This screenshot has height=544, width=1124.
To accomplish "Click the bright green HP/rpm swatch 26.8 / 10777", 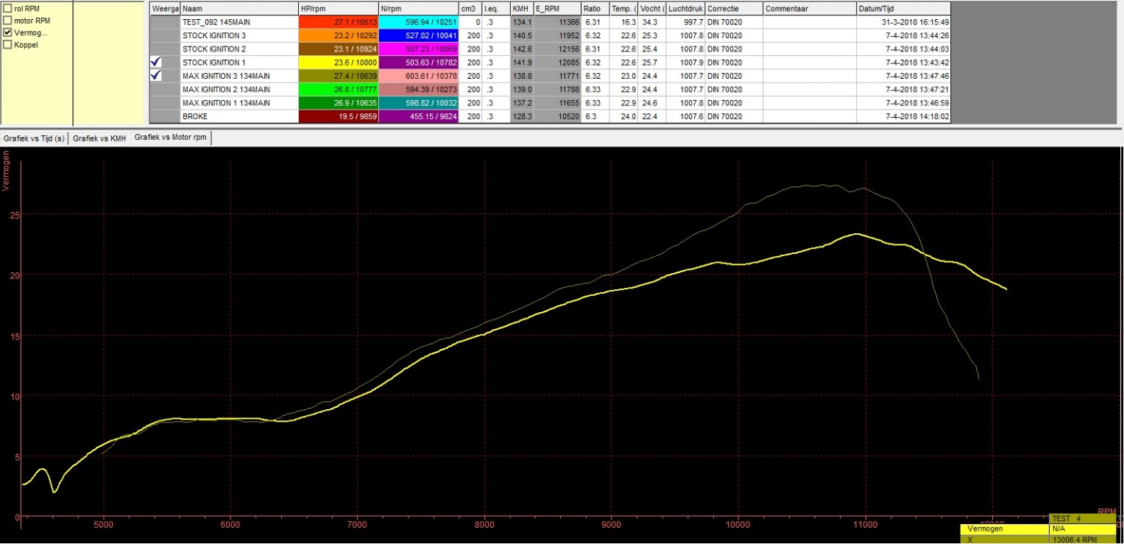I will tap(339, 89).
